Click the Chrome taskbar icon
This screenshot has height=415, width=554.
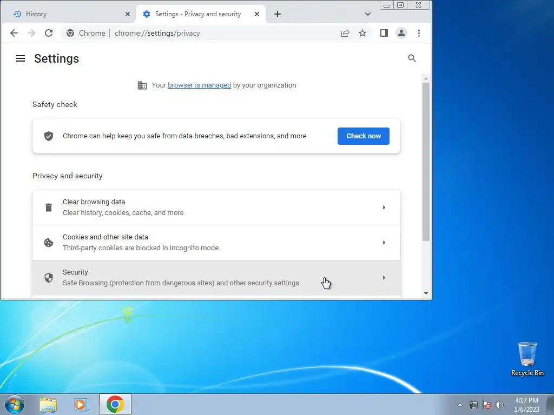click(x=115, y=404)
